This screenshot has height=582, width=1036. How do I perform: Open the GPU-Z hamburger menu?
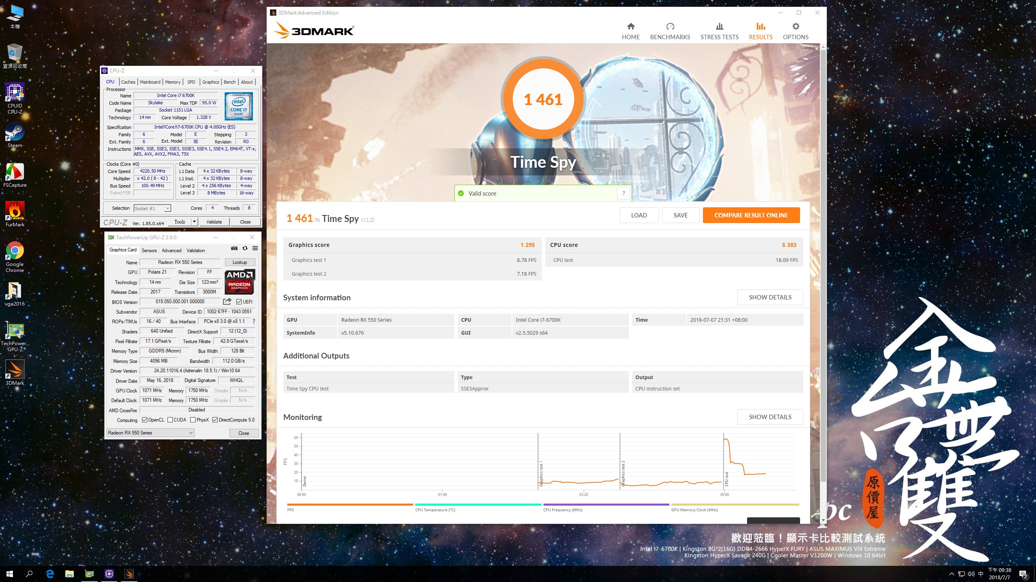tap(255, 248)
